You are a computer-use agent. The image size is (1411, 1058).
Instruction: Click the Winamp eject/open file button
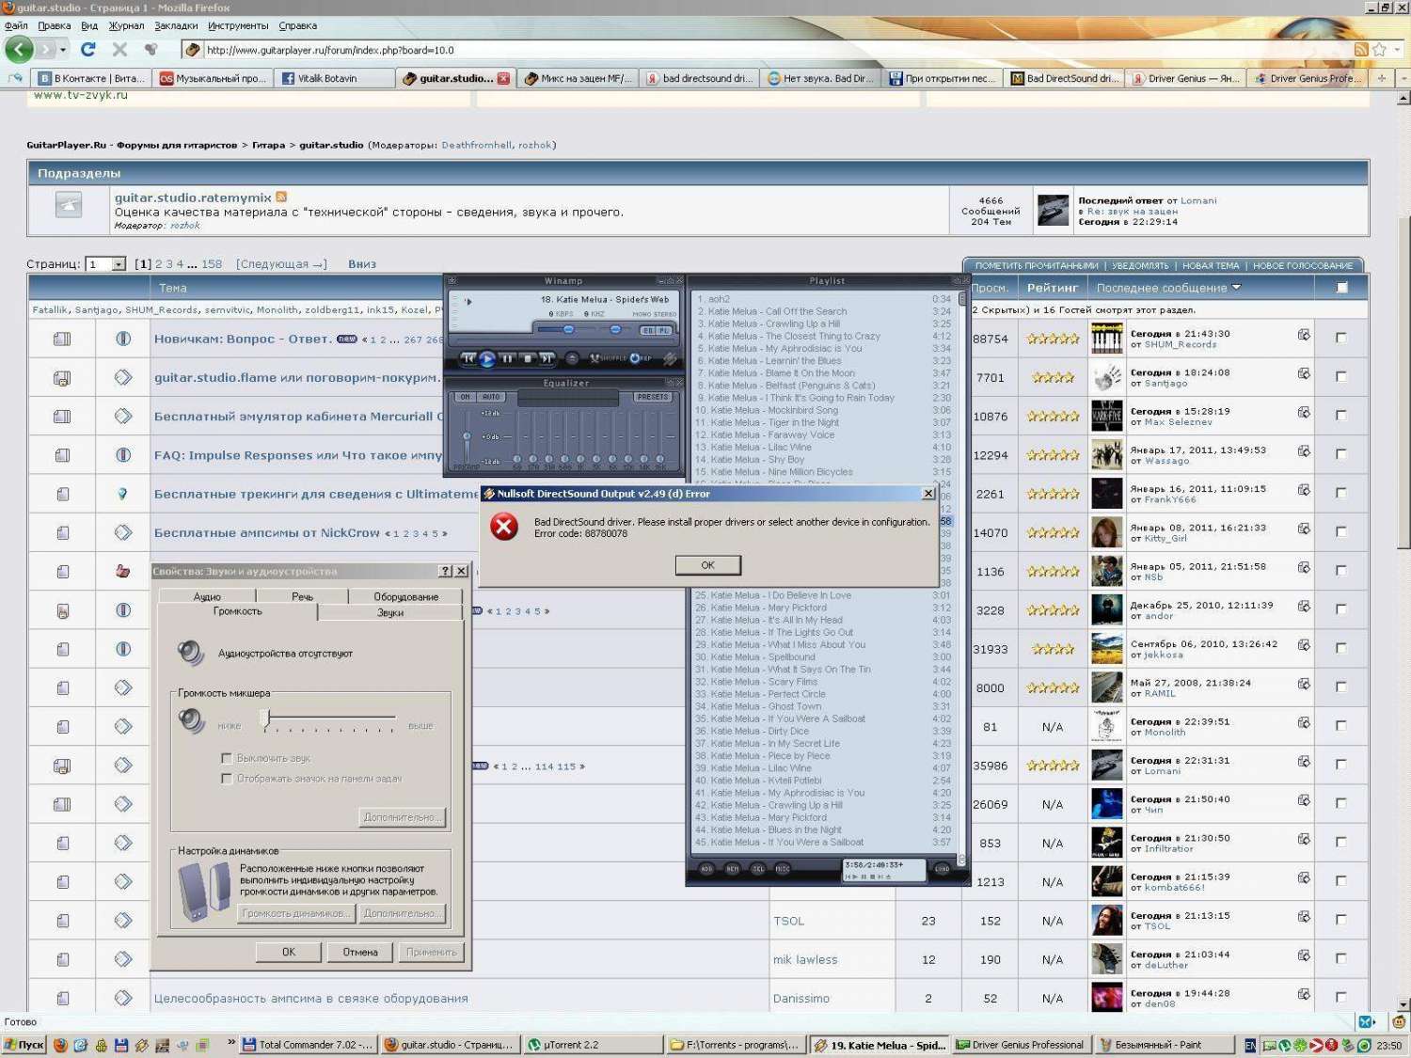coord(572,359)
